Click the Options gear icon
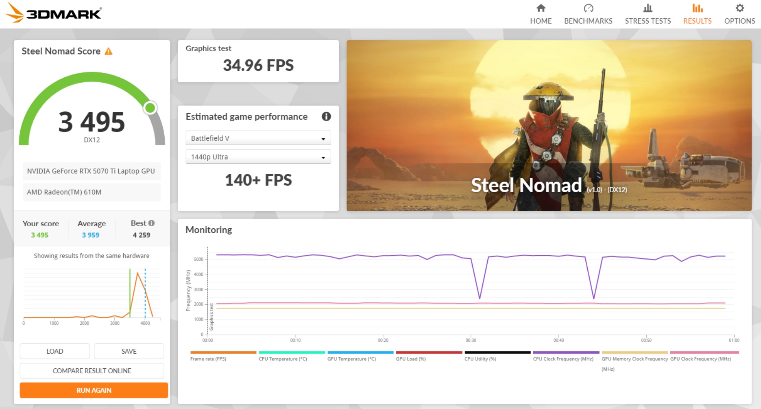Viewport: 761px width, 409px height. click(x=739, y=8)
